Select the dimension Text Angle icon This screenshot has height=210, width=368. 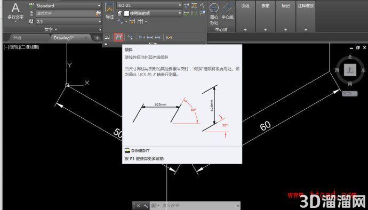point(130,37)
